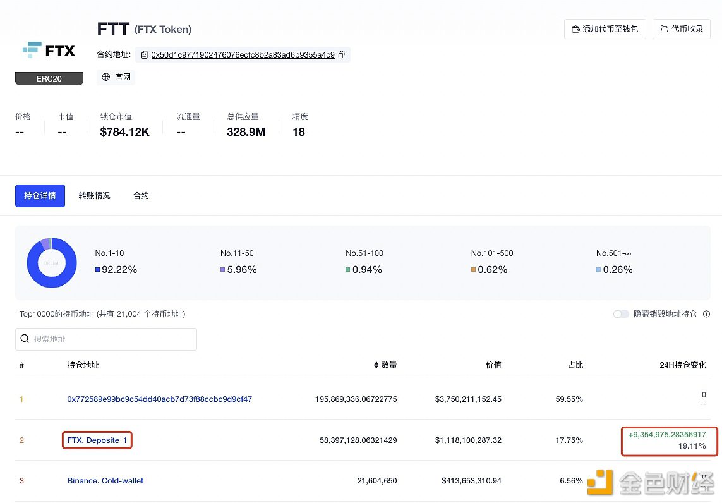Click the wallet icon in 添加代币至钱包 button

click(575, 29)
